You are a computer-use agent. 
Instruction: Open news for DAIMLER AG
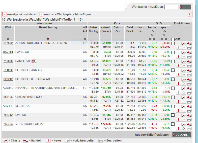pyautogui.click(x=178, y=66)
